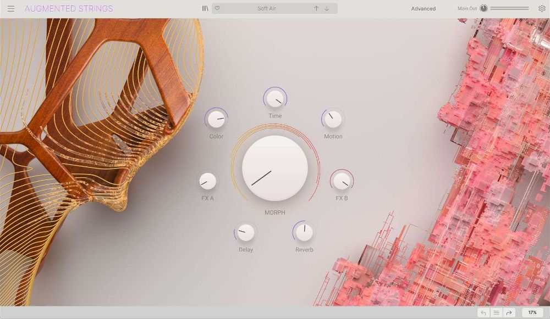Toggle the favorite heart for Soft Air

pyautogui.click(x=218, y=8)
